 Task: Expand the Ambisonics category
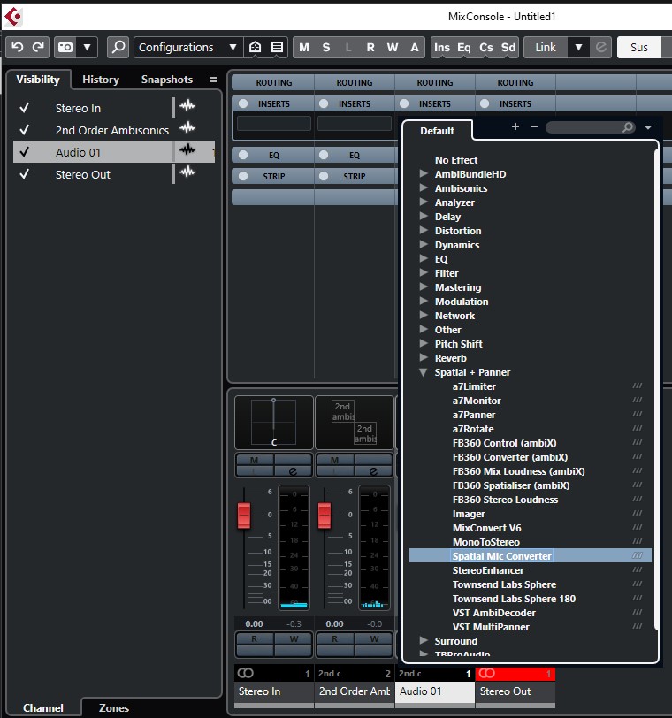[424, 188]
